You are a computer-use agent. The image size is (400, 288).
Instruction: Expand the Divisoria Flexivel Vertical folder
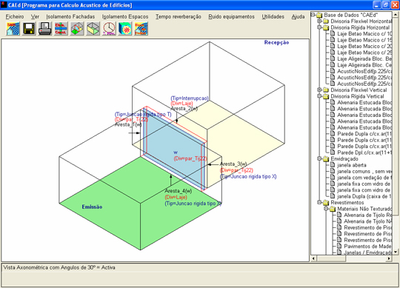(319, 90)
